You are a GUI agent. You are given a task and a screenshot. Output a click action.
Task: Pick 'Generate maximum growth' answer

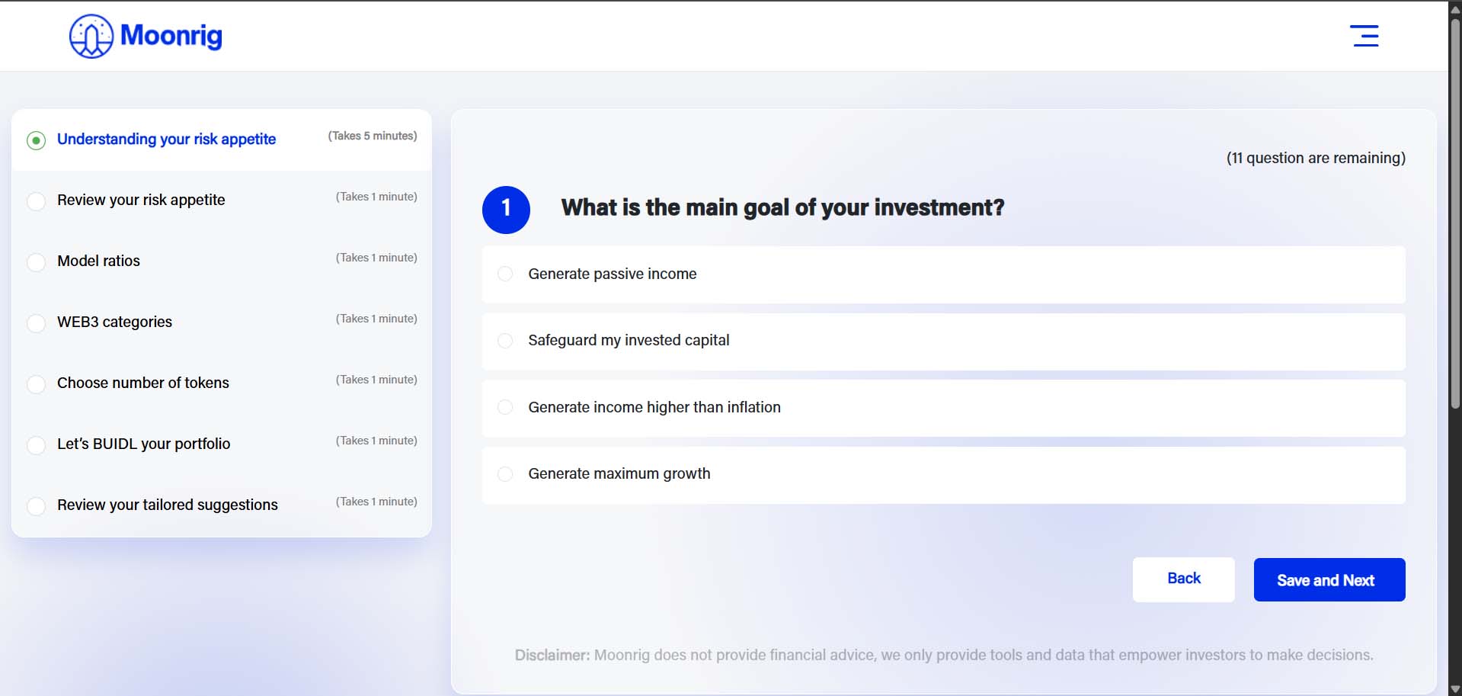943,474
